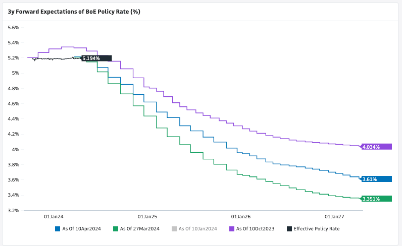Image resolution: width=402 pixels, height=246 pixels.
Task: Click the green 3.351% end value tag
Action: pos(377,199)
